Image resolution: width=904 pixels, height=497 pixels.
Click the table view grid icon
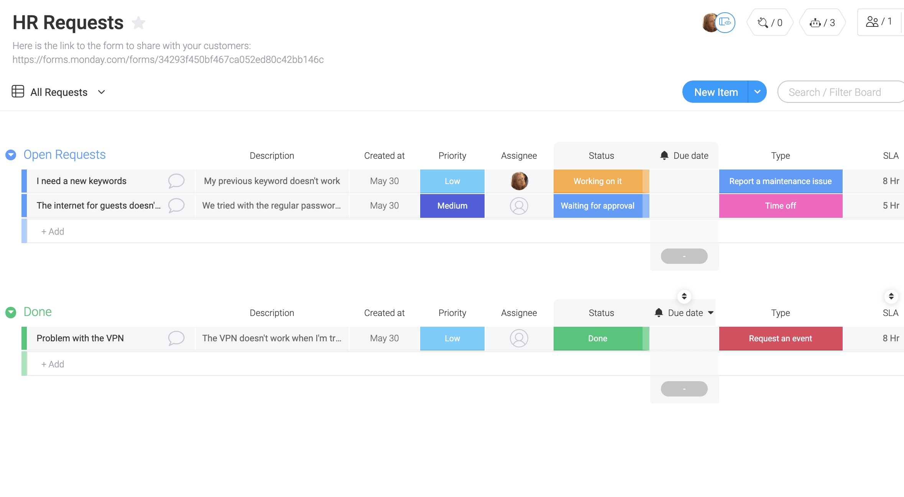18,92
